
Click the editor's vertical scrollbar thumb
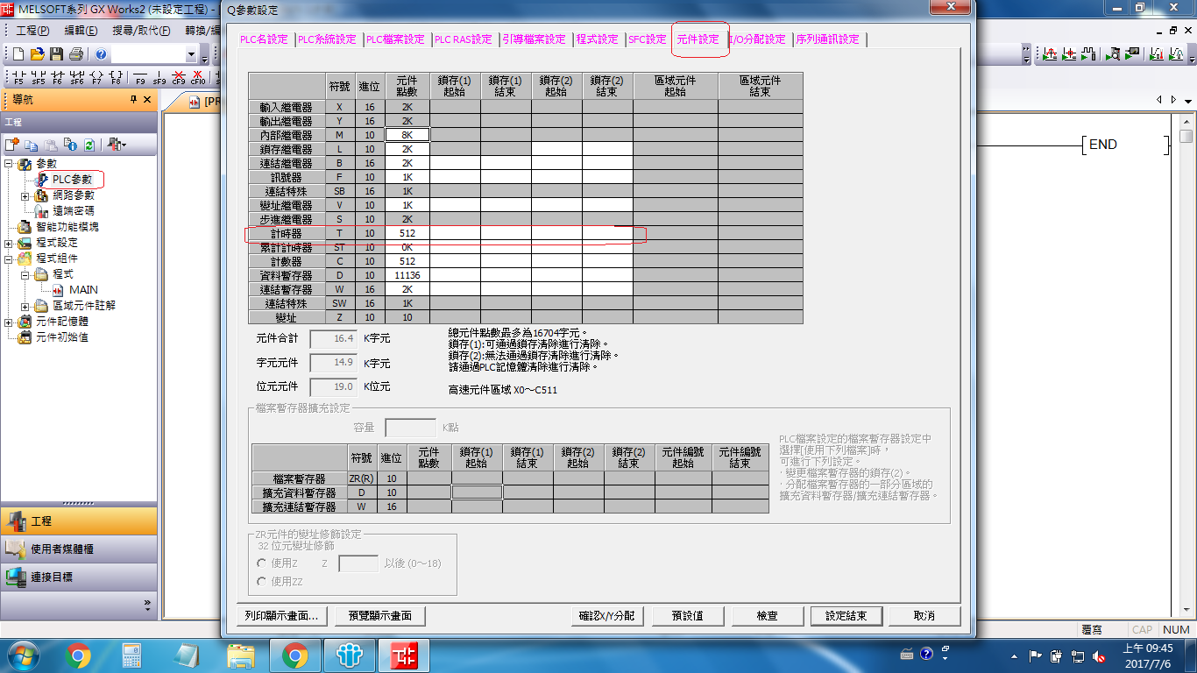1186,137
